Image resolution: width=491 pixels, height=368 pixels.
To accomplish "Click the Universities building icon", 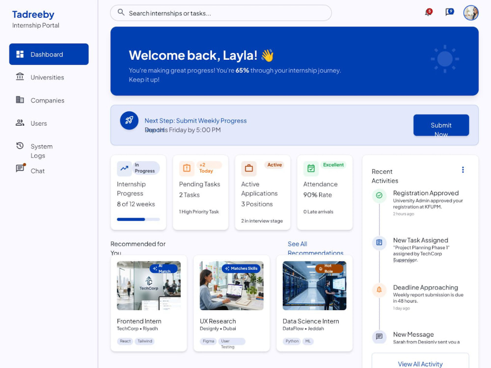I will coord(20,77).
